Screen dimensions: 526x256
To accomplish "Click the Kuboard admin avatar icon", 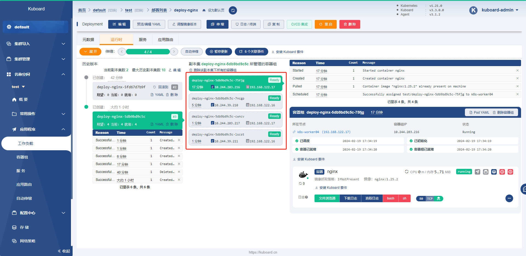I will (x=473, y=10).
